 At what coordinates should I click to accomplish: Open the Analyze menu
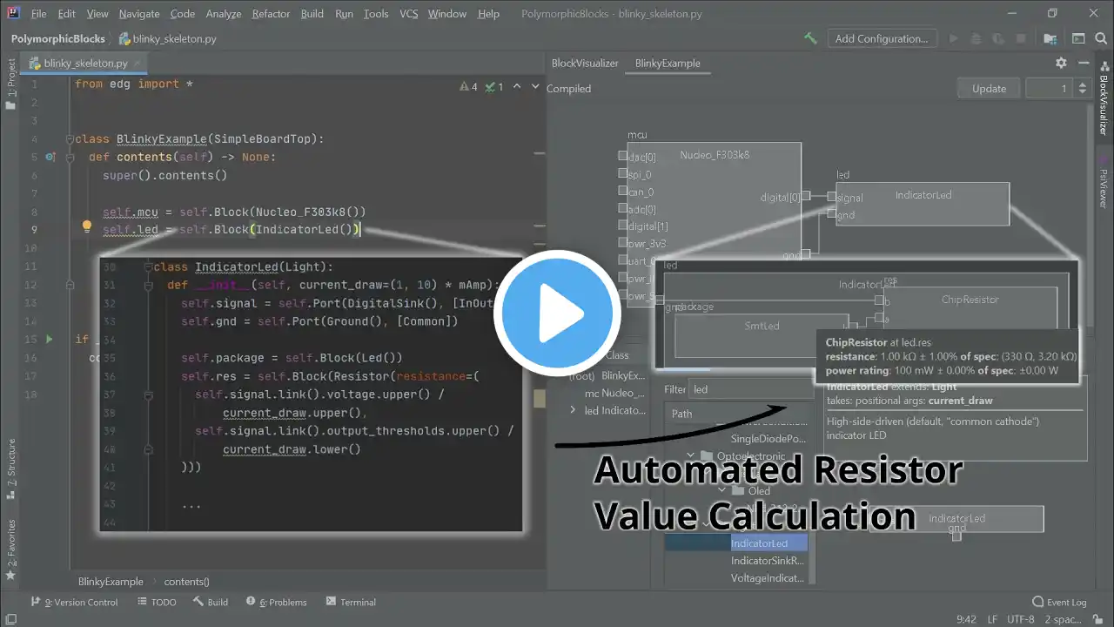click(224, 14)
